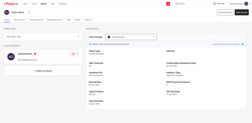Open the Emails tab
Screen dimensions: 252x123
click(x=78, y=20)
